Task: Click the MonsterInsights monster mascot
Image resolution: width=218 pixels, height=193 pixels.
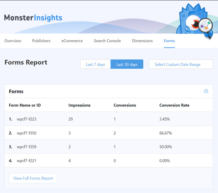Action: 195,21
